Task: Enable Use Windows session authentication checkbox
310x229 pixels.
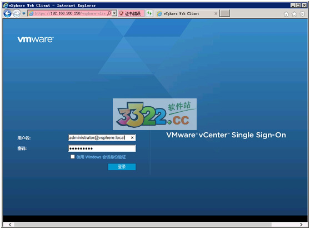Action: [x=73, y=157]
